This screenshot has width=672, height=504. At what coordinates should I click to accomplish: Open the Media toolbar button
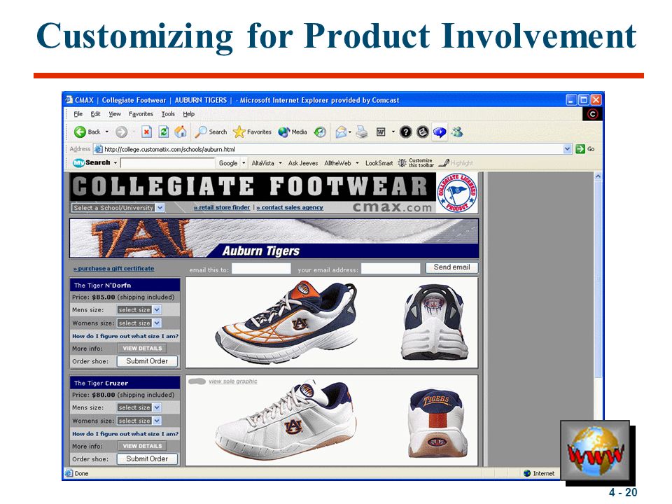point(293,132)
